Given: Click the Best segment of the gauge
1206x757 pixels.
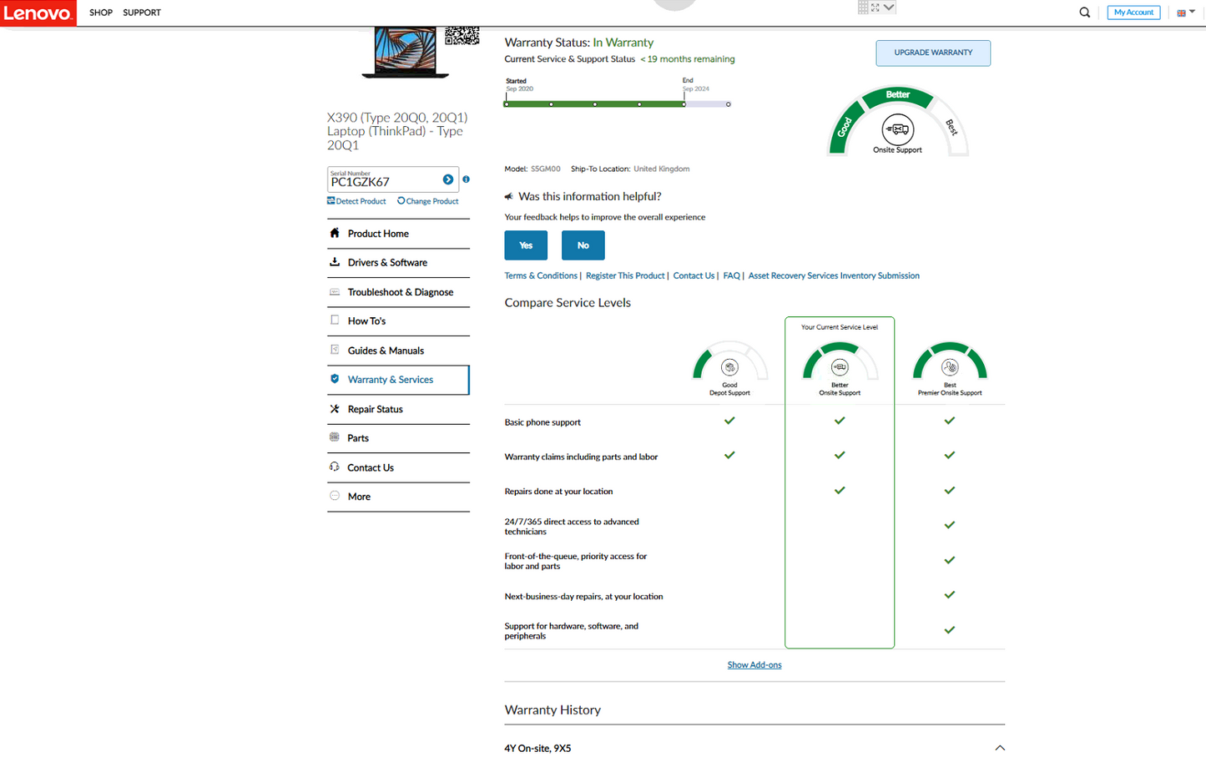Looking at the screenshot, I should click(951, 127).
